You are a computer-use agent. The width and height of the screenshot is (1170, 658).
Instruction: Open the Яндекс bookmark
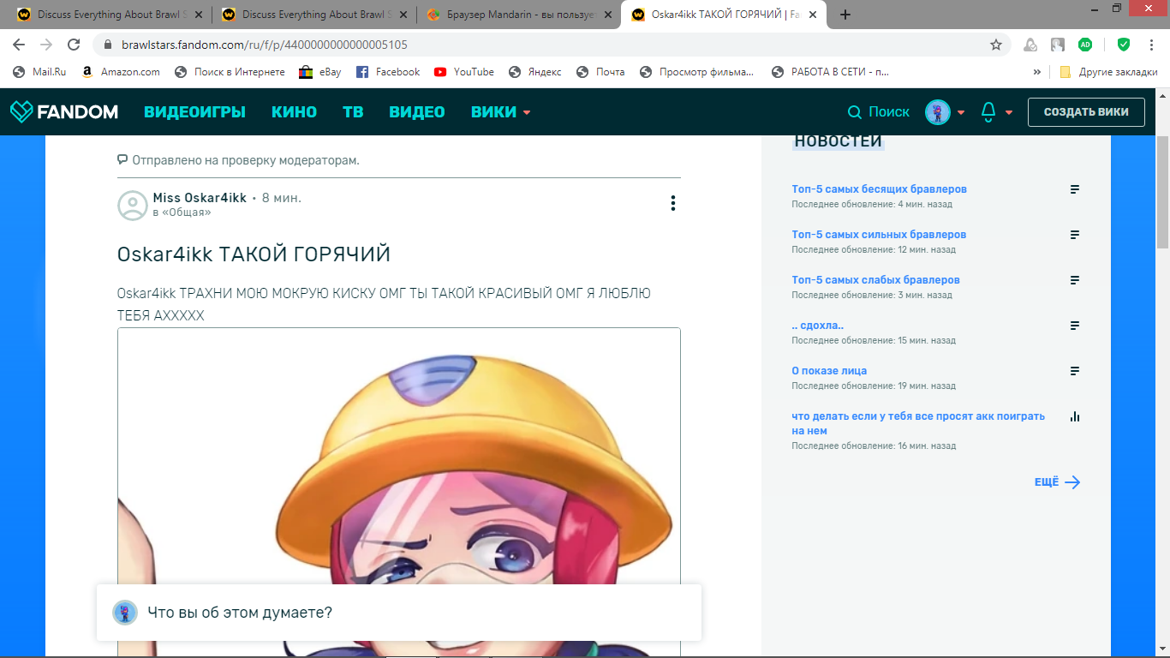[534, 72]
